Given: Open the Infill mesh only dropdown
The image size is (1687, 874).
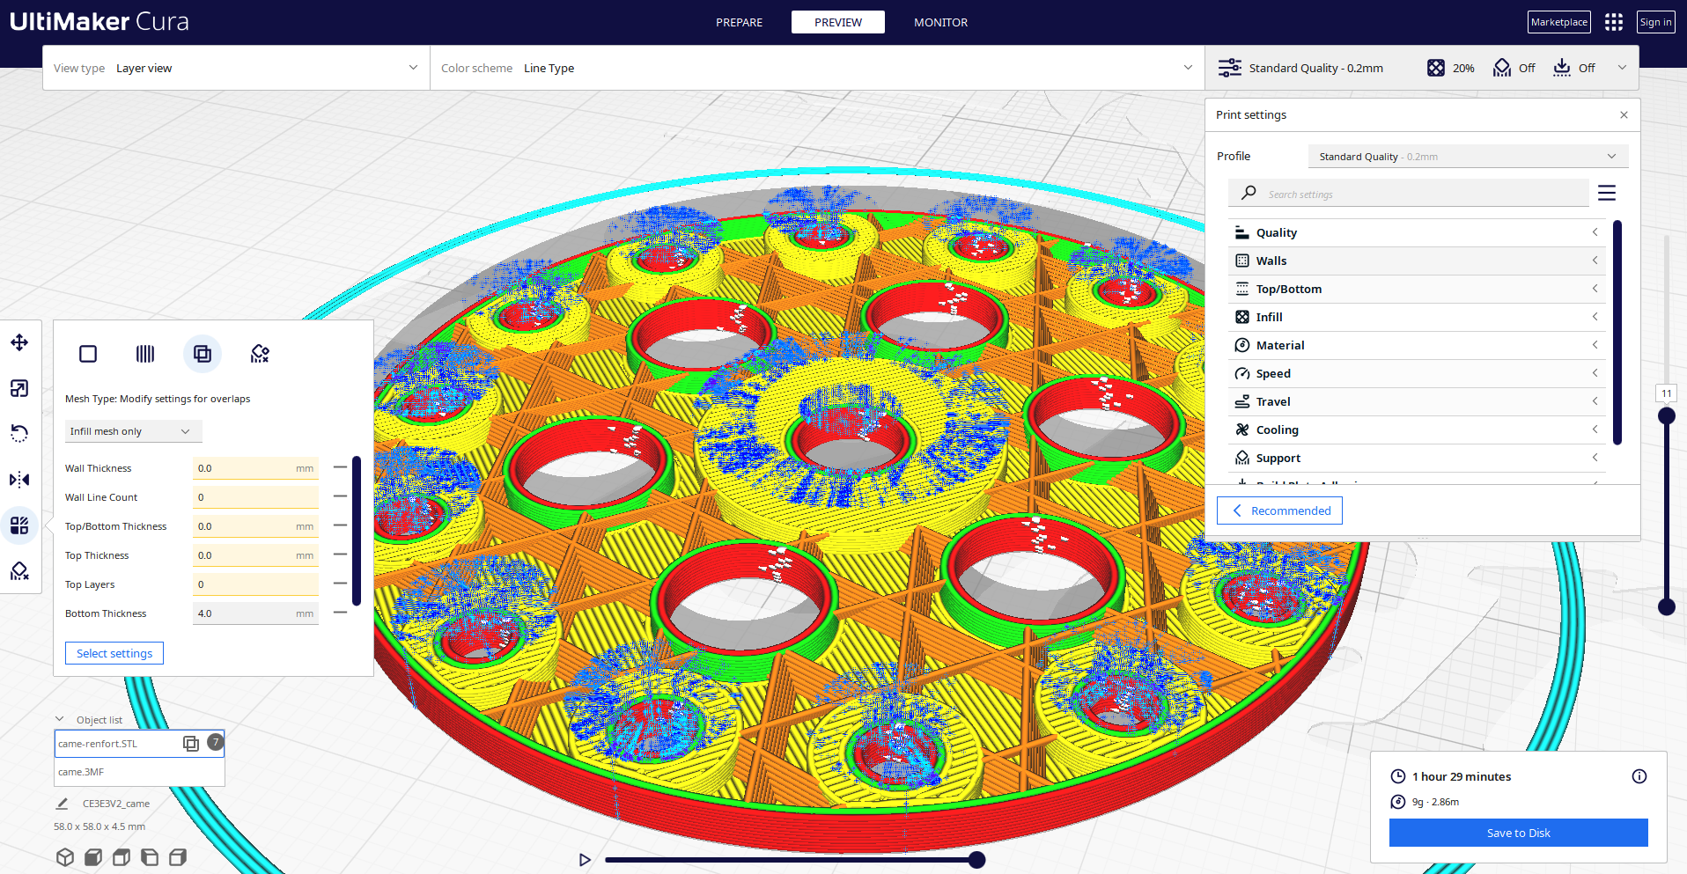Looking at the screenshot, I should (x=132, y=430).
